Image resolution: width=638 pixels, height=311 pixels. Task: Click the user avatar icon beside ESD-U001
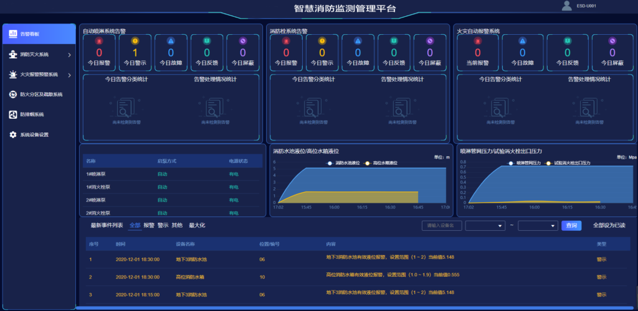[x=566, y=6]
